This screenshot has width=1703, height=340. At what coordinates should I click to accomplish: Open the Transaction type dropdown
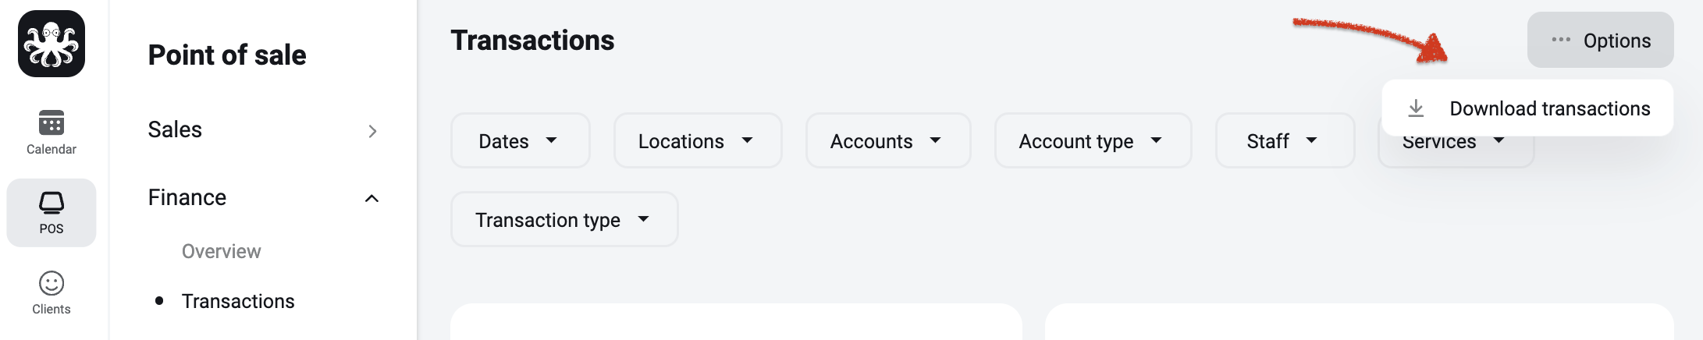click(564, 219)
